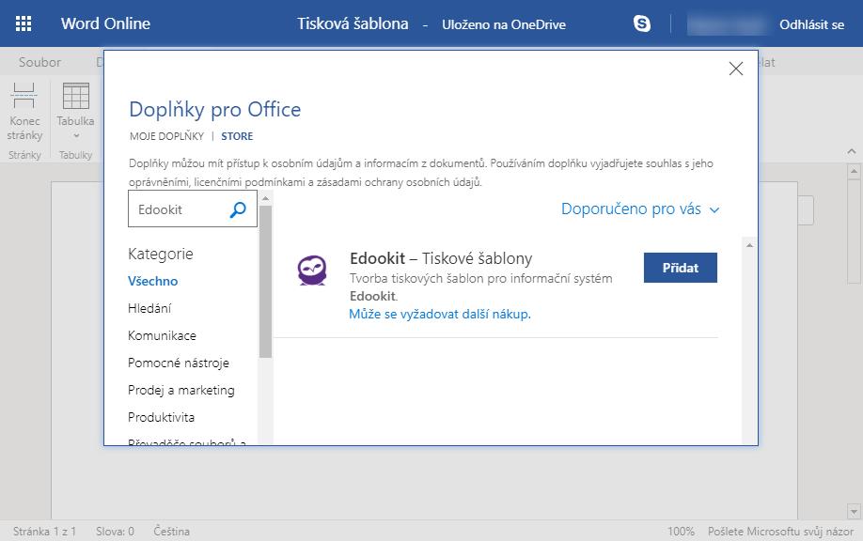The height and width of the screenshot is (541, 863).
Task: Click the Skype icon in header
Action: point(642,23)
